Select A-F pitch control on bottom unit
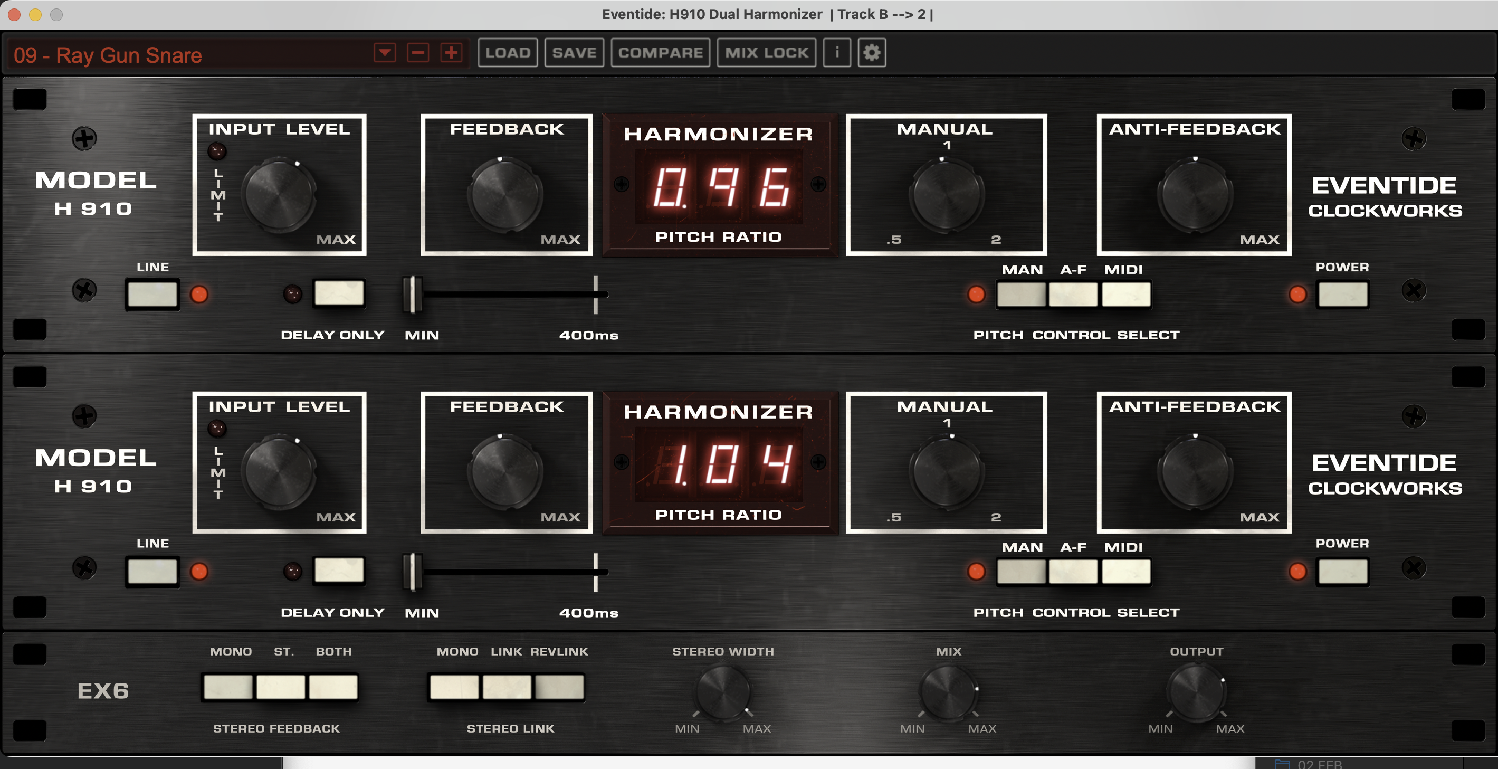 click(1073, 572)
